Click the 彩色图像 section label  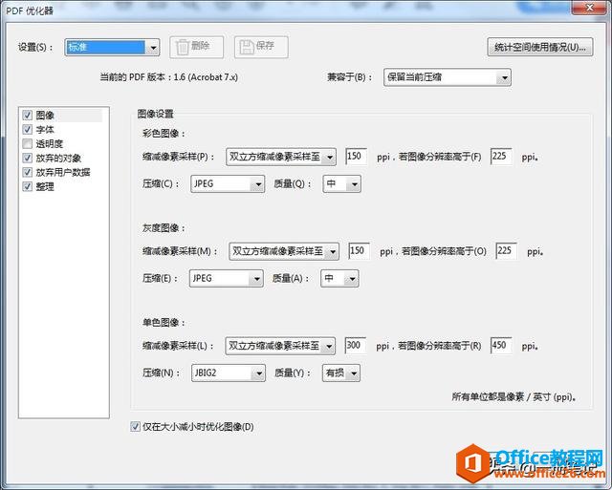pyautogui.click(x=164, y=134)
